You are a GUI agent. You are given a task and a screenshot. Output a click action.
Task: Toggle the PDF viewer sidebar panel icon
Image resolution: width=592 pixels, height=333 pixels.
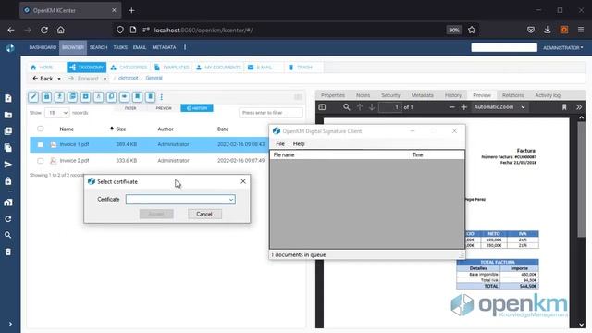point(322,107)
